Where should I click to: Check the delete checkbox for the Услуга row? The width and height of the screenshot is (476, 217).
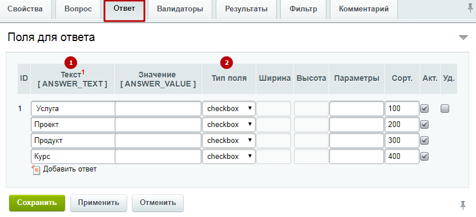pyautogui.click(x=445, y=108)
